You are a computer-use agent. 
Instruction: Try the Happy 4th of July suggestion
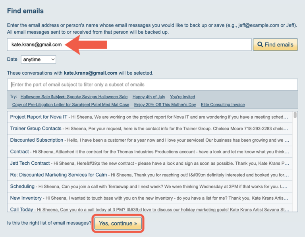click(x=149, y=97)
